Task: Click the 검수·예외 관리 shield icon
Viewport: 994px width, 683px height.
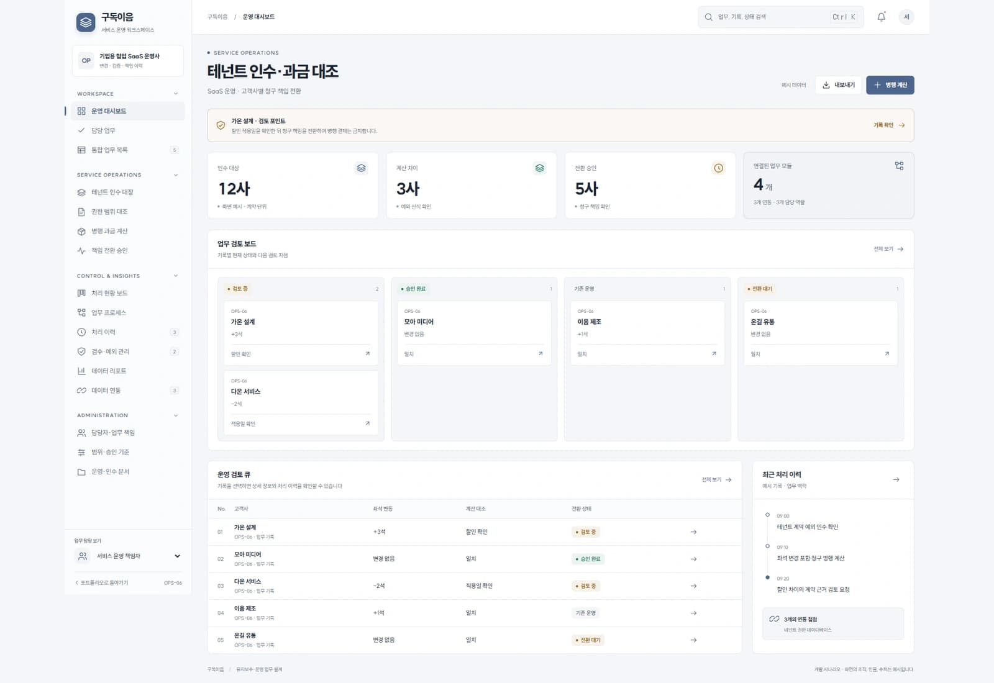Action: click(x=81, y=351)
